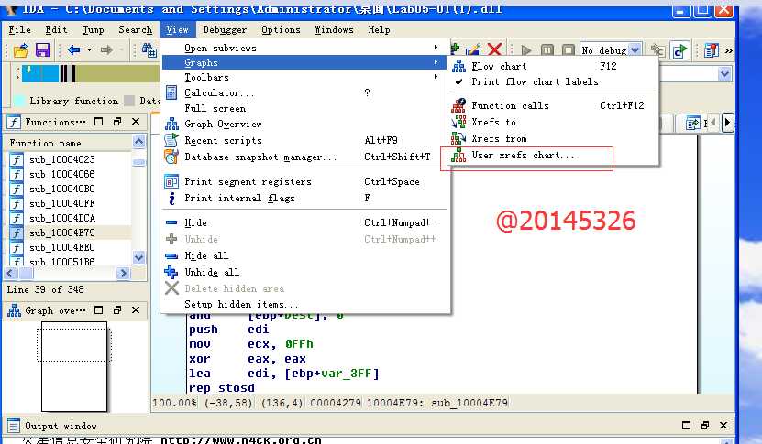This screenshot has height=444, width=762.
Task: Open the Calculator item
Action: (305, 92)
